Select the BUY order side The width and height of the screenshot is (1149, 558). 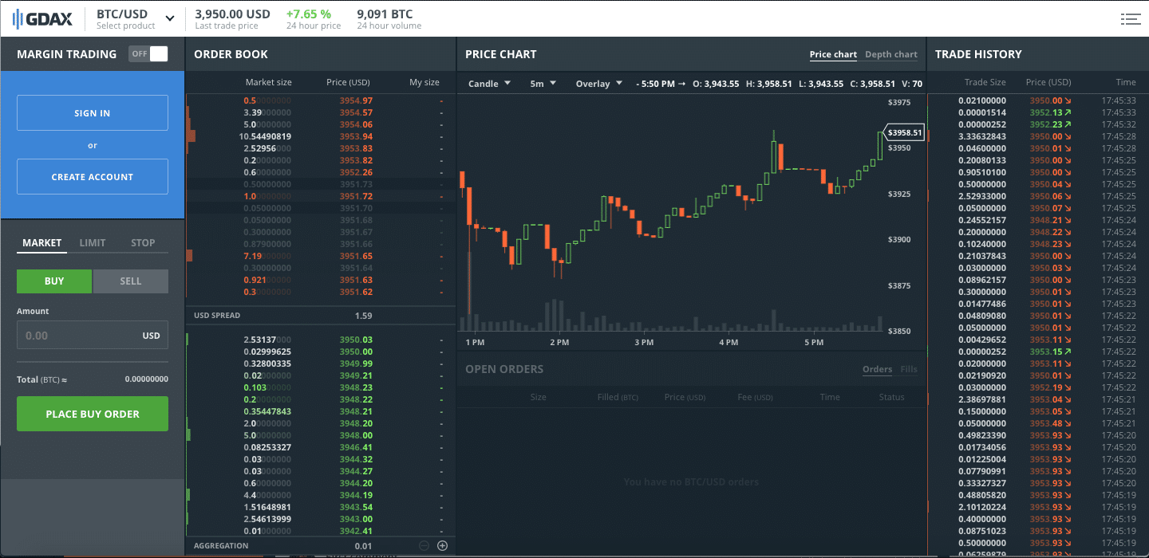click(53, 281)
